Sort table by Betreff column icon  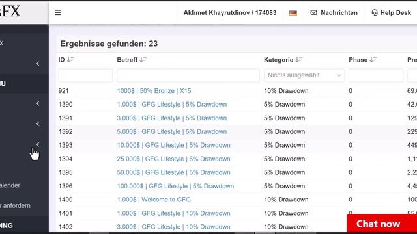(x=143, y=60)
